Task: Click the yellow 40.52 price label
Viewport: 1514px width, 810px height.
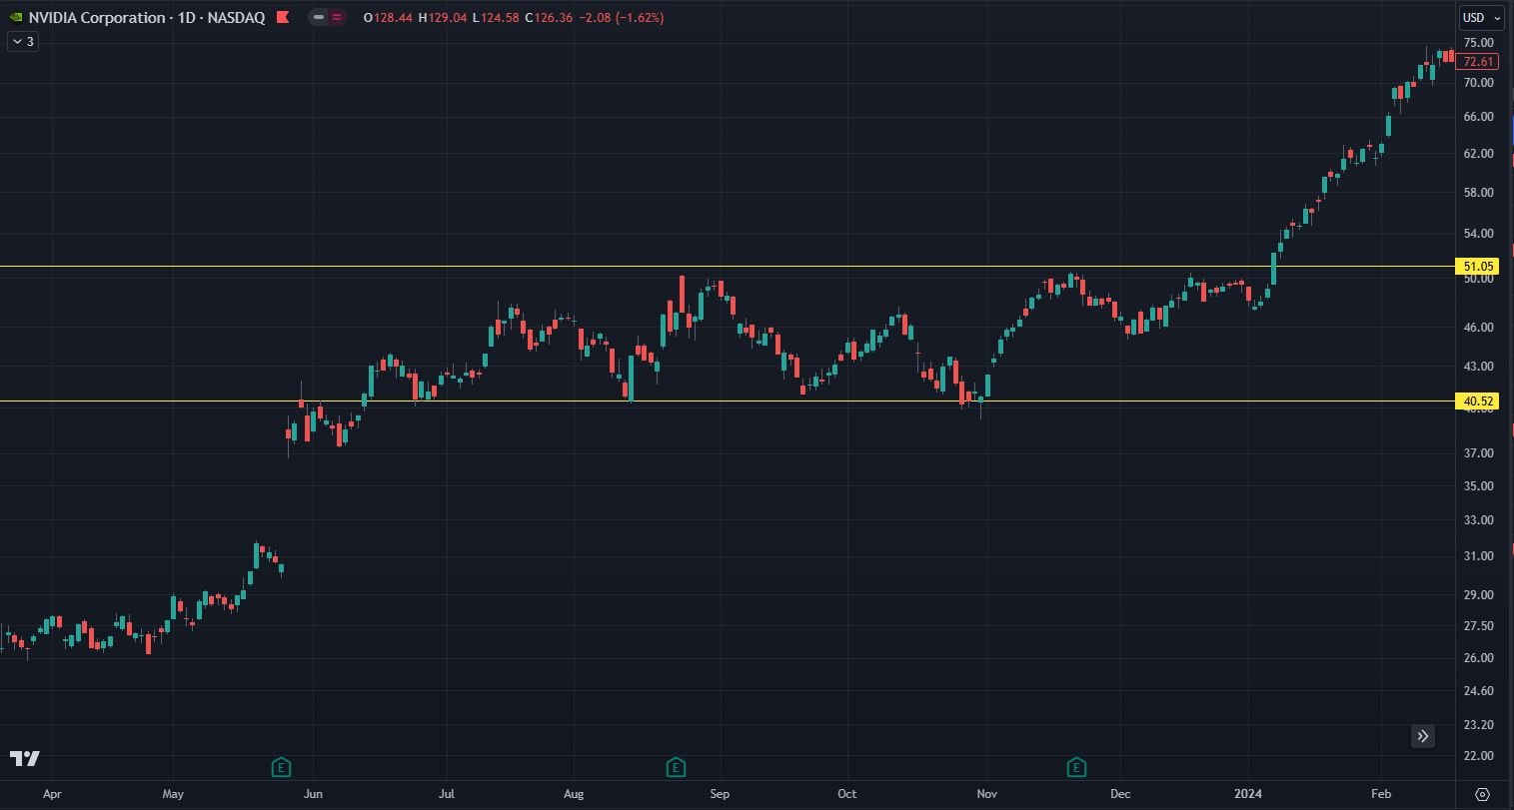Action: [x=1479, y=402]
